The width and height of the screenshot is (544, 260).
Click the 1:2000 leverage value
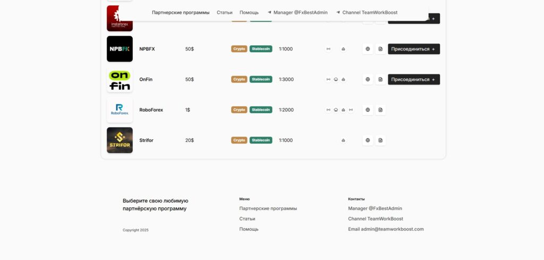click(x=286, y=110)
